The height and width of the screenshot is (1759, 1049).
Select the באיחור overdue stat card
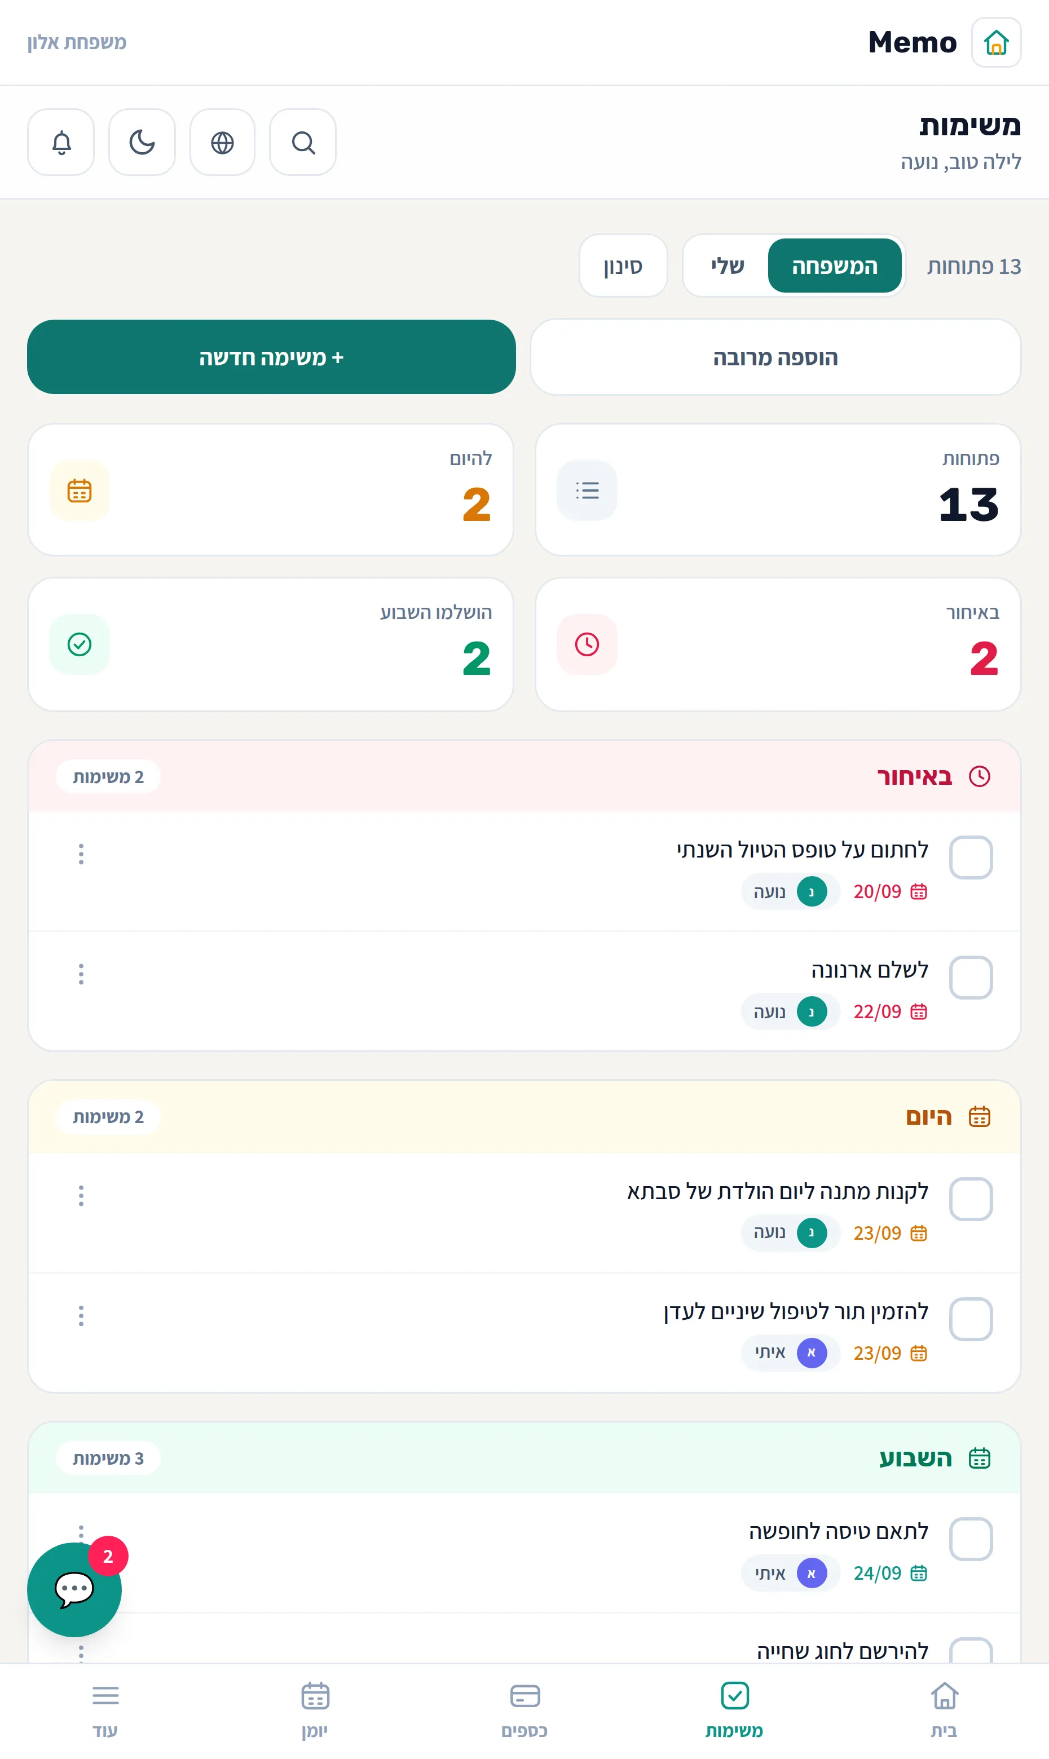pyautogui.click(x=778, y=644)
